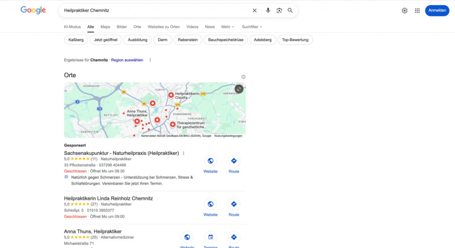Open Heilpraktikerin Linda Reinholz Chemnitz listing

pyautogui.click(x=108, y=198)
